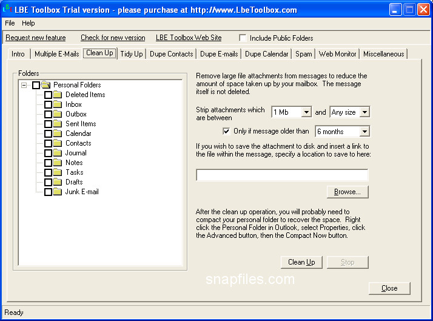Click the Sent Items folder icon
Image resolution: width=433 pixels, height=321 pixels.
(x=58, y=123)
